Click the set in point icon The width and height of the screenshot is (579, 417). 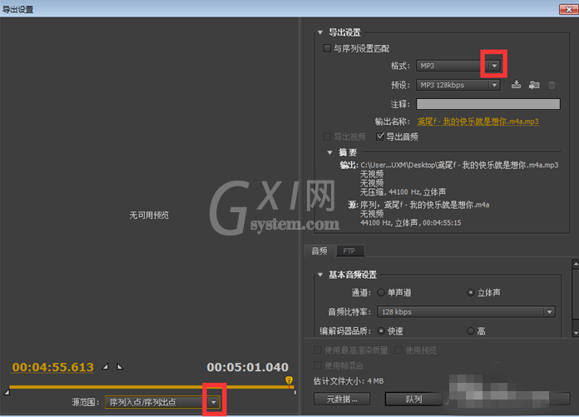[x=106, y=367]
